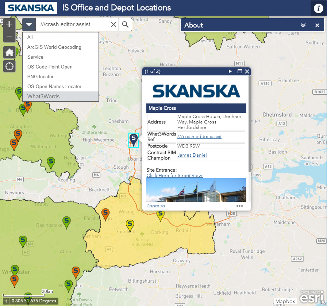Viewport: 327px width, 306px height.
Task: Show next feature in popup
Action: click(x=230, y=71)
